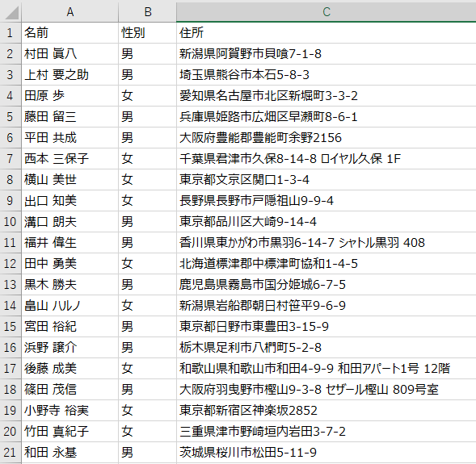Select cell with 畠山 ハルノ
This screenshot has width=476, height=464.
pyautogui.click(x=70, y=306)
